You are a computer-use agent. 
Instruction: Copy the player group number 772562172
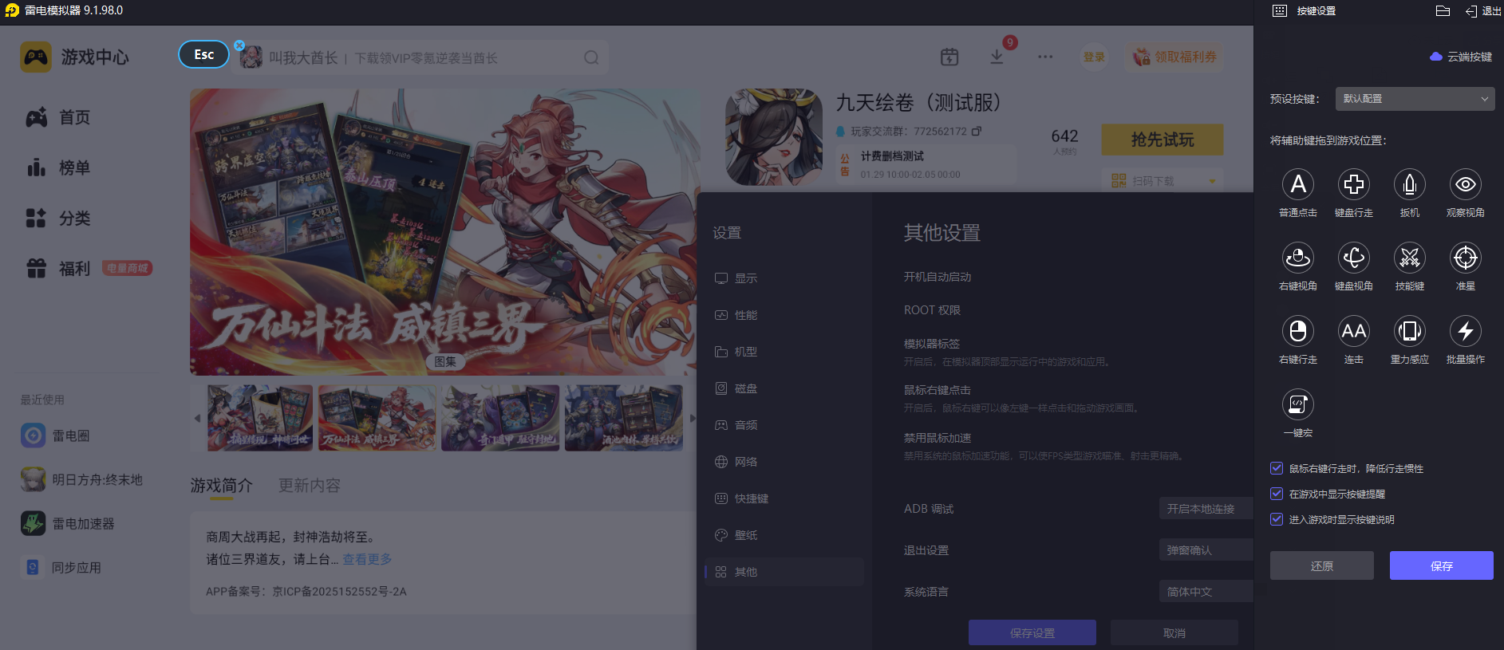[977, 131]
